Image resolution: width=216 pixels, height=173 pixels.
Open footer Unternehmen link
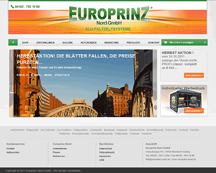(x=60, y=148)
